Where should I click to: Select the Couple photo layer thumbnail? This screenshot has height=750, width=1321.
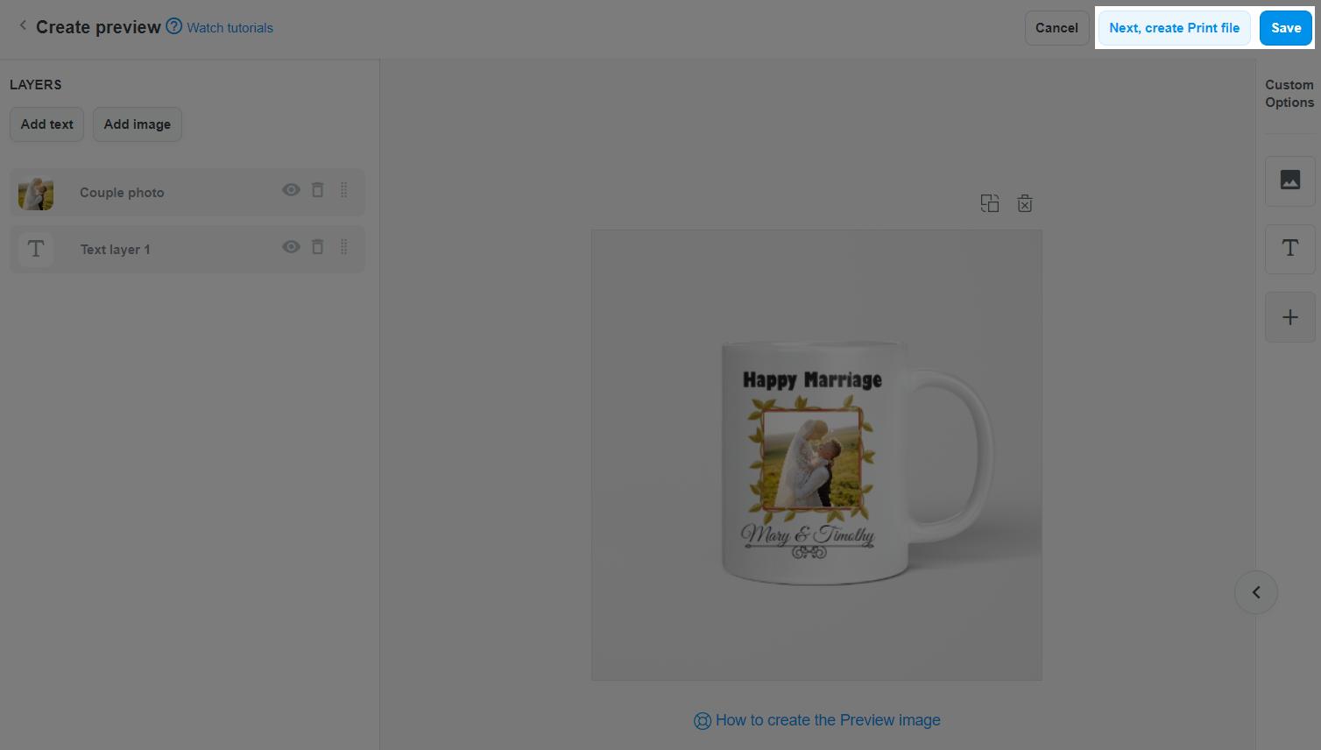coord(36,193)
